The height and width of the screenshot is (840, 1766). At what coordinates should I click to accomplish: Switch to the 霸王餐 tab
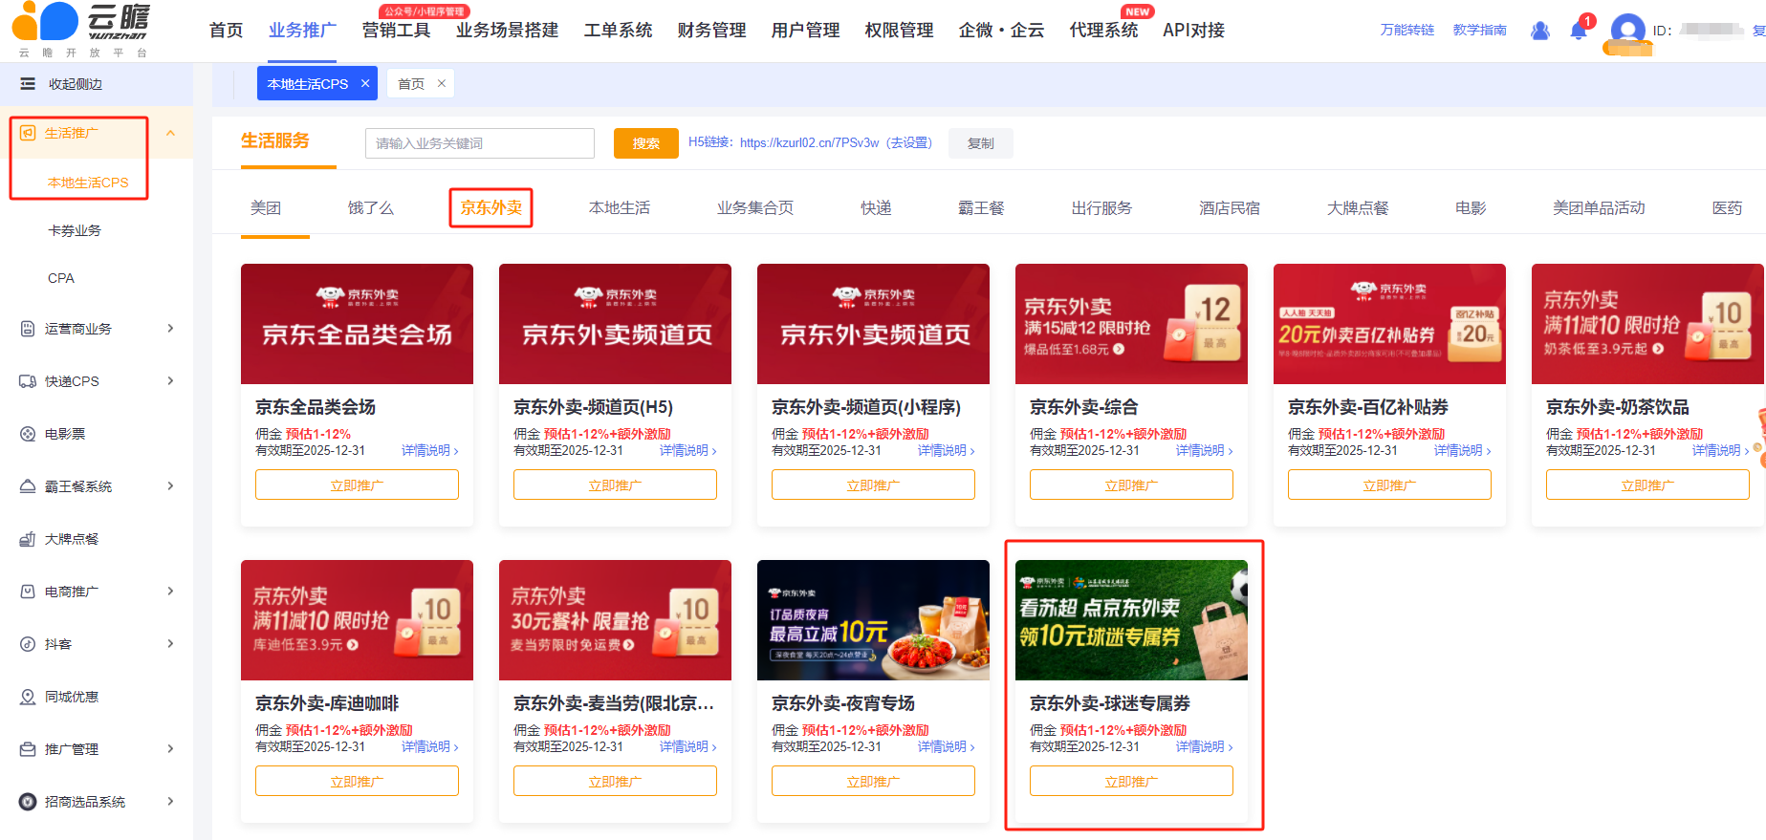click(x=981, y=208)
